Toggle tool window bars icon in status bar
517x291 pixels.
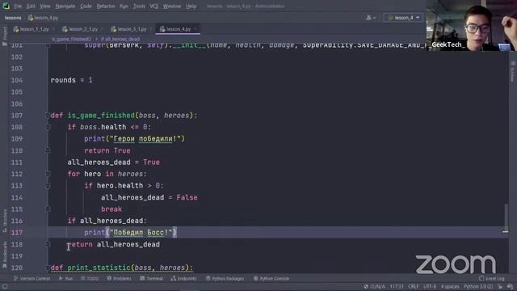[x=5, y=286]
